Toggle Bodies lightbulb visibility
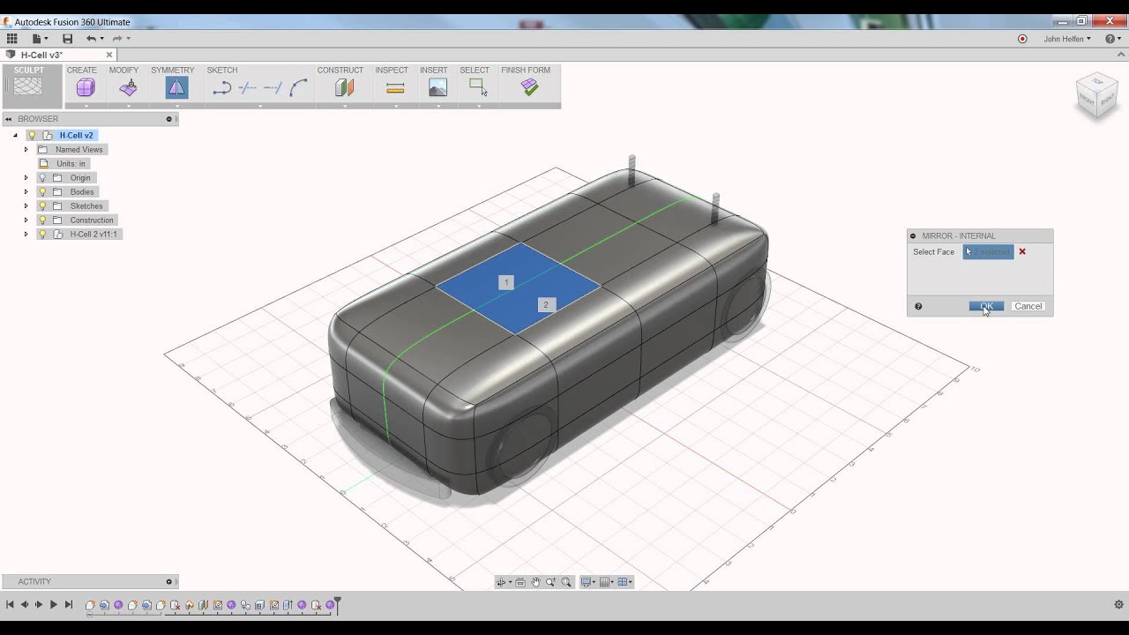Image resolution: width=1129 pixels, height=635 pixels. coord(42,192)
